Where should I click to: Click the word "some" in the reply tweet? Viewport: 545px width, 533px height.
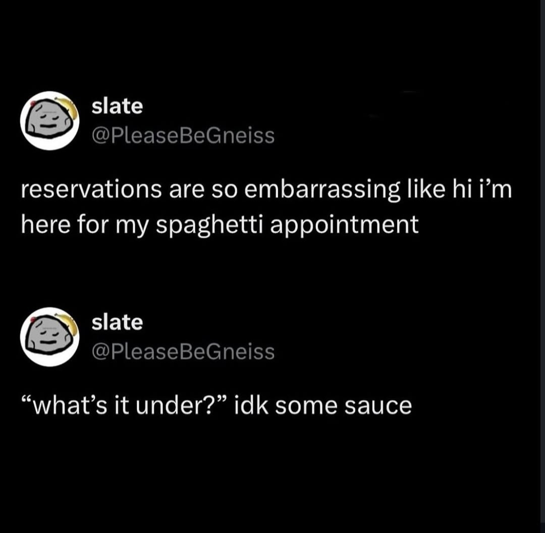click(x=306, y=406)
